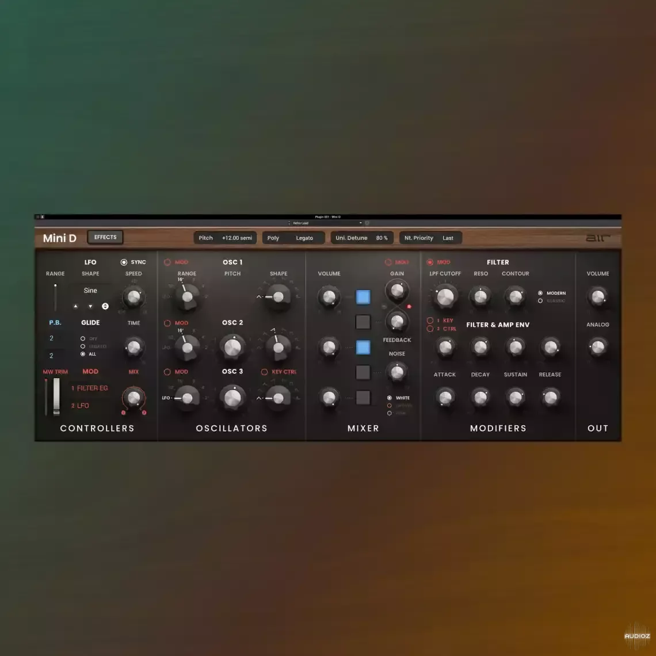Screen dimensions: 656x656
Task: Click the Glide TIME knob
Action: tap(134, 347)
